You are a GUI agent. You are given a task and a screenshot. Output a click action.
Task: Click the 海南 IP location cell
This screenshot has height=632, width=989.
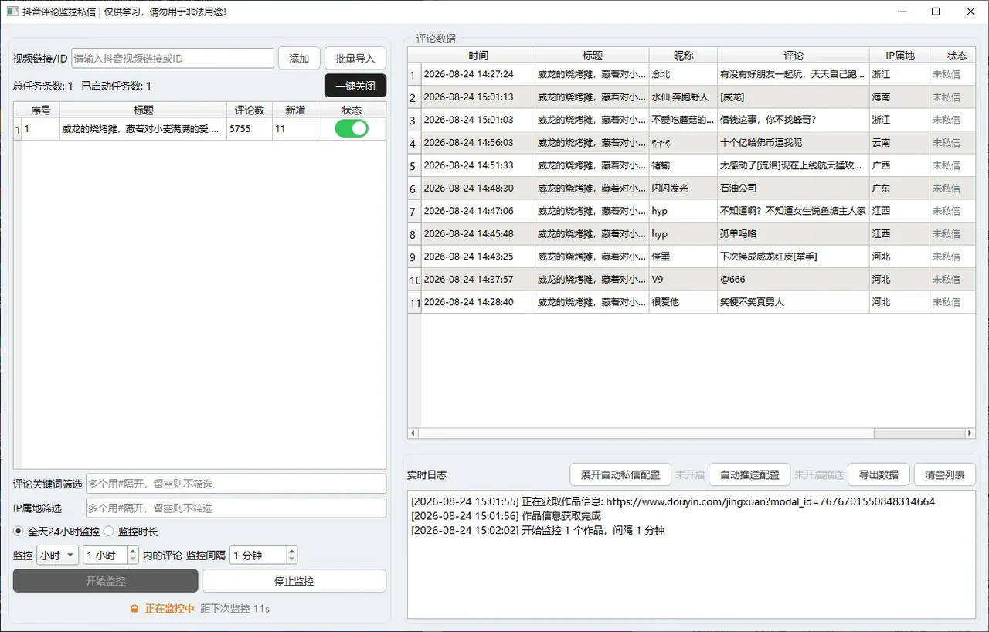pos(899,97)
